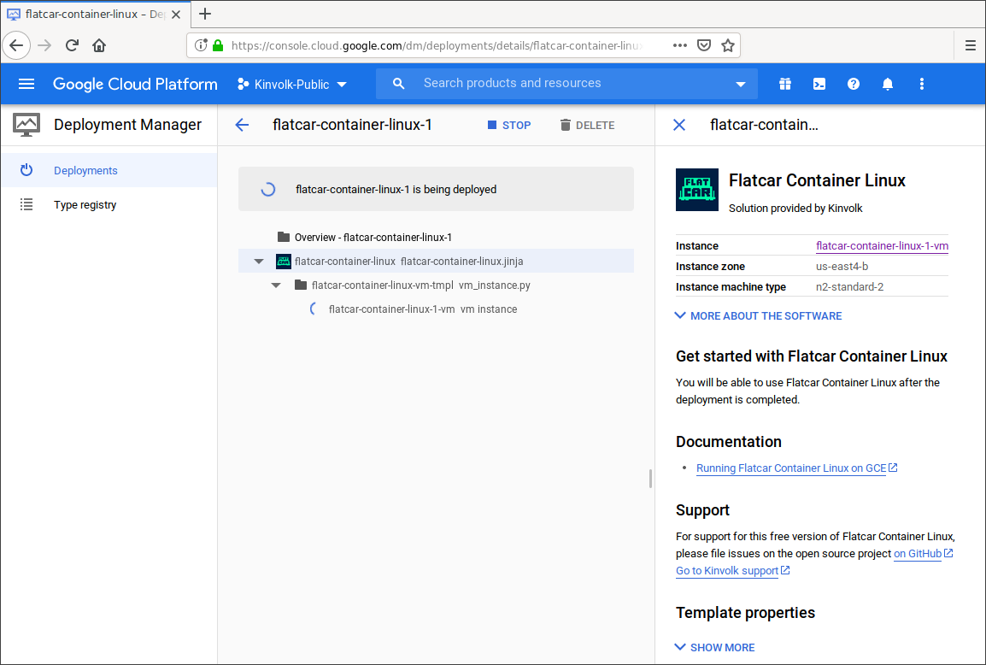Collapse the flatcar-container-linux-vm-tmpl node

click(x=276, y=285)
